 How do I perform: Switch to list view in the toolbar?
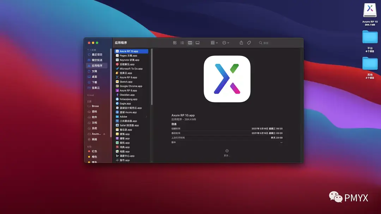(x=182, y=42)
